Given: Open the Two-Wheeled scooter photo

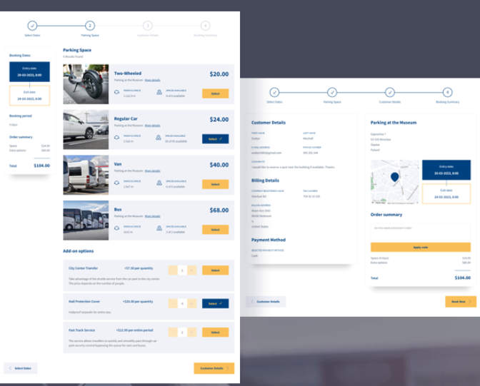Looking at the screenshot, I should click(86, 84).
